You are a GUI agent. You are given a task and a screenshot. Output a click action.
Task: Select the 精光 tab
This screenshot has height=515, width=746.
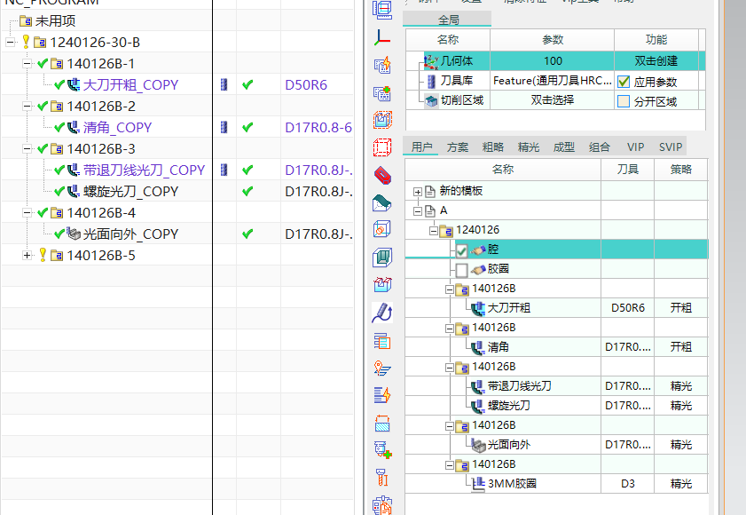pos(529,147)
